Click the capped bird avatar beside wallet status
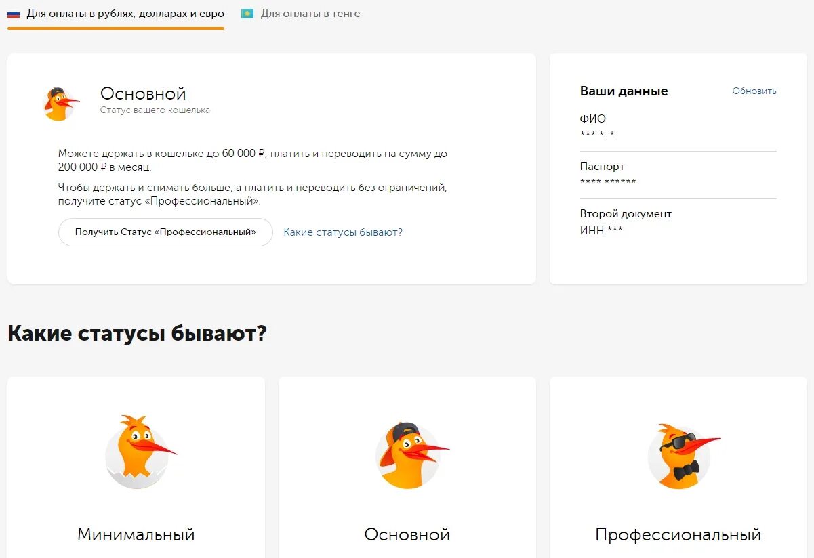Screen dimensions: 814x558 [60, 104]
